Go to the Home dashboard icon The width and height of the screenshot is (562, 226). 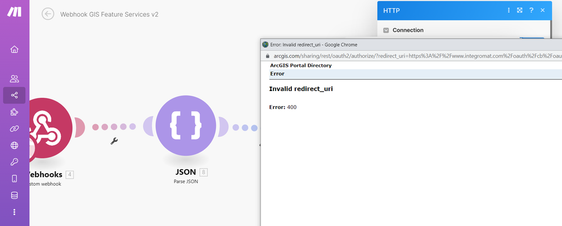14,49
